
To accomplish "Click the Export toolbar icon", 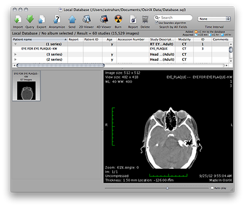I will point(41,19).
